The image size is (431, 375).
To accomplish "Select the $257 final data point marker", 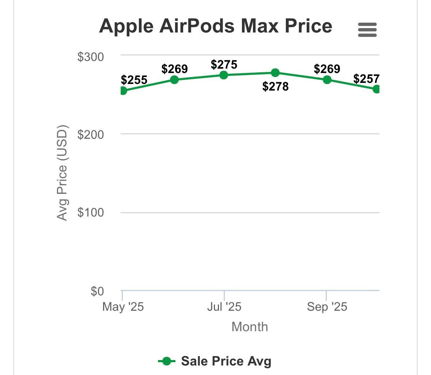I will point(377,89).
